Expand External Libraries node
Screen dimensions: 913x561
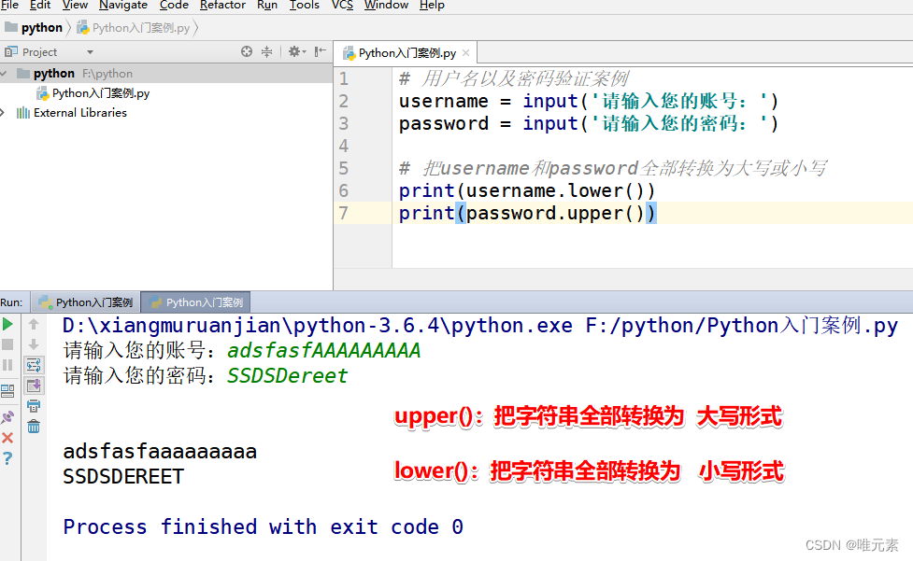click(3, 112)
